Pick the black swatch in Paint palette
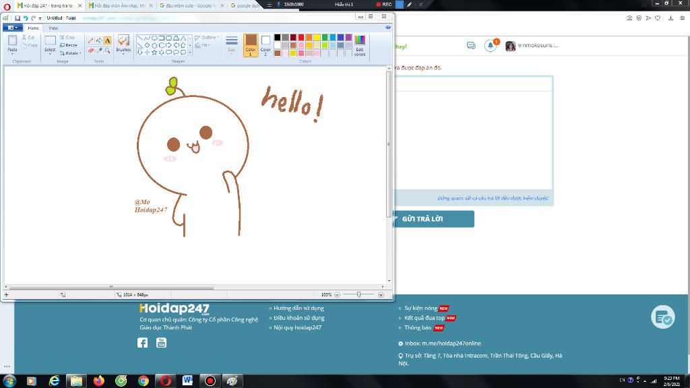Viewport: 690px width, 388px height. [277, 38]
